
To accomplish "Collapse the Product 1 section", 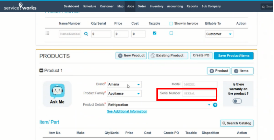I will point(41,71).
